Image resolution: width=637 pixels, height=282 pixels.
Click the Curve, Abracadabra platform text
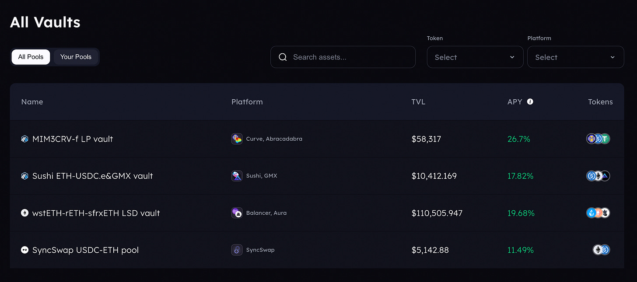point(274,139)
